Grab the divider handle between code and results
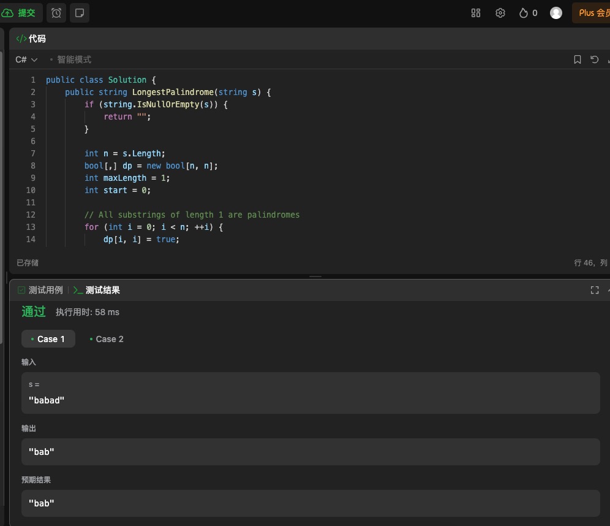The height and width of the screenshot is (526, 610). [315, 276]
